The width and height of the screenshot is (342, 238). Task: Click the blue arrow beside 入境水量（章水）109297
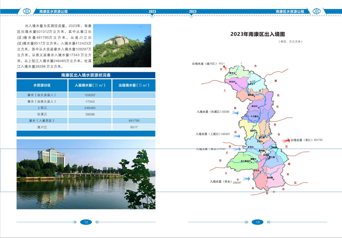tap(246, 179)
